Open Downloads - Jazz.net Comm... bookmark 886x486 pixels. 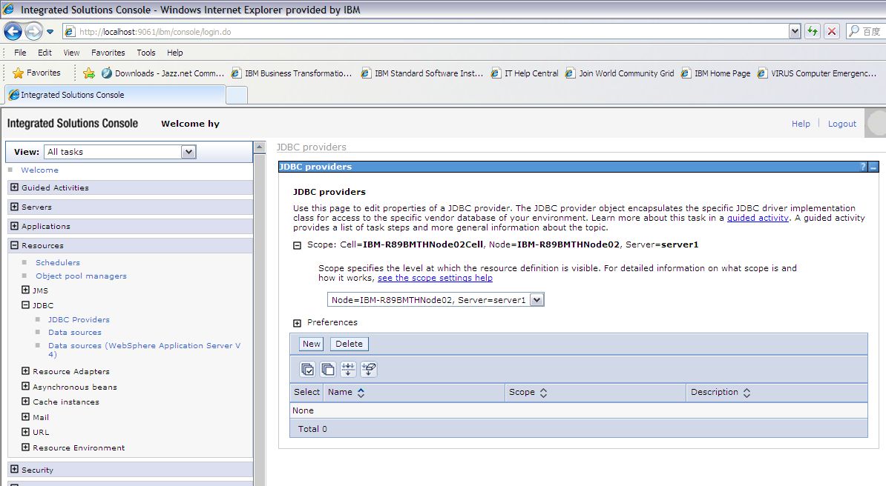coord(163,73)
